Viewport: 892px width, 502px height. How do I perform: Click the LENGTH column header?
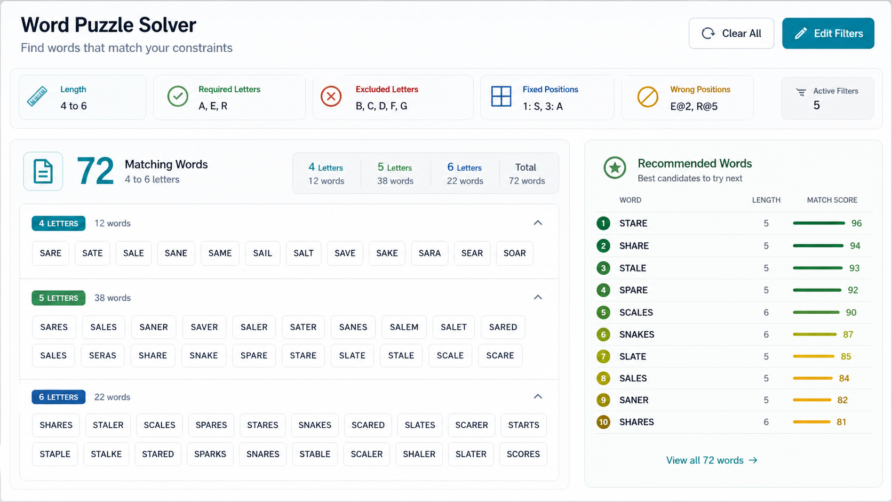(766, 200)
